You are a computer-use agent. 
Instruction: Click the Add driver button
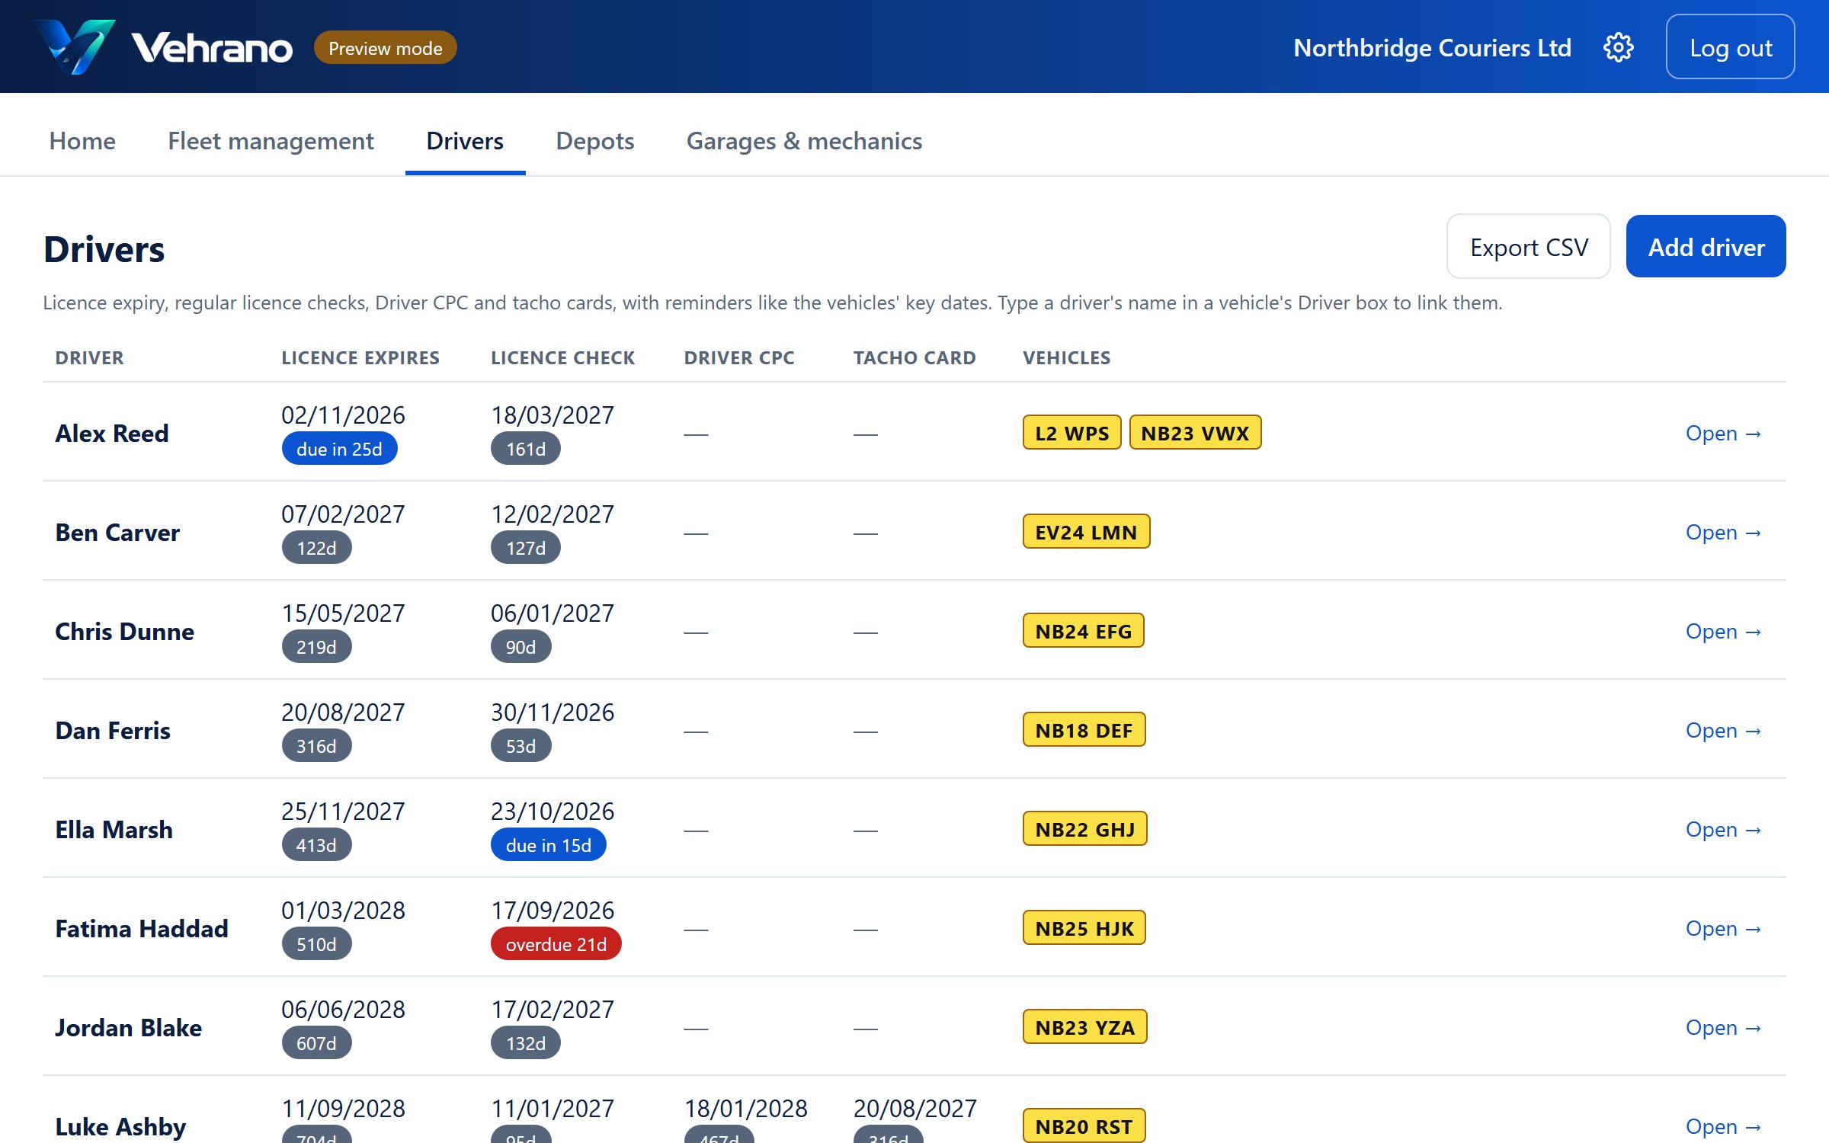click(1706, 247)
